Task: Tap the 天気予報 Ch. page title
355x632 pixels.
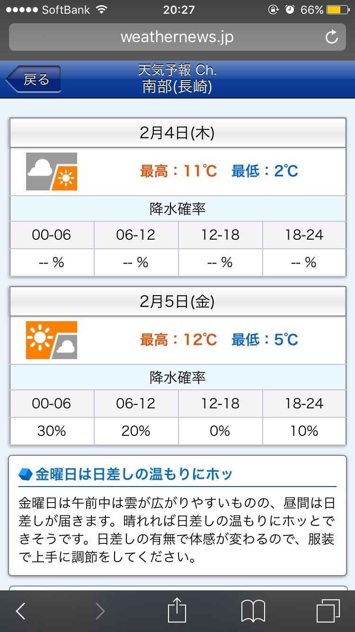Action: (x=177, y=71)
